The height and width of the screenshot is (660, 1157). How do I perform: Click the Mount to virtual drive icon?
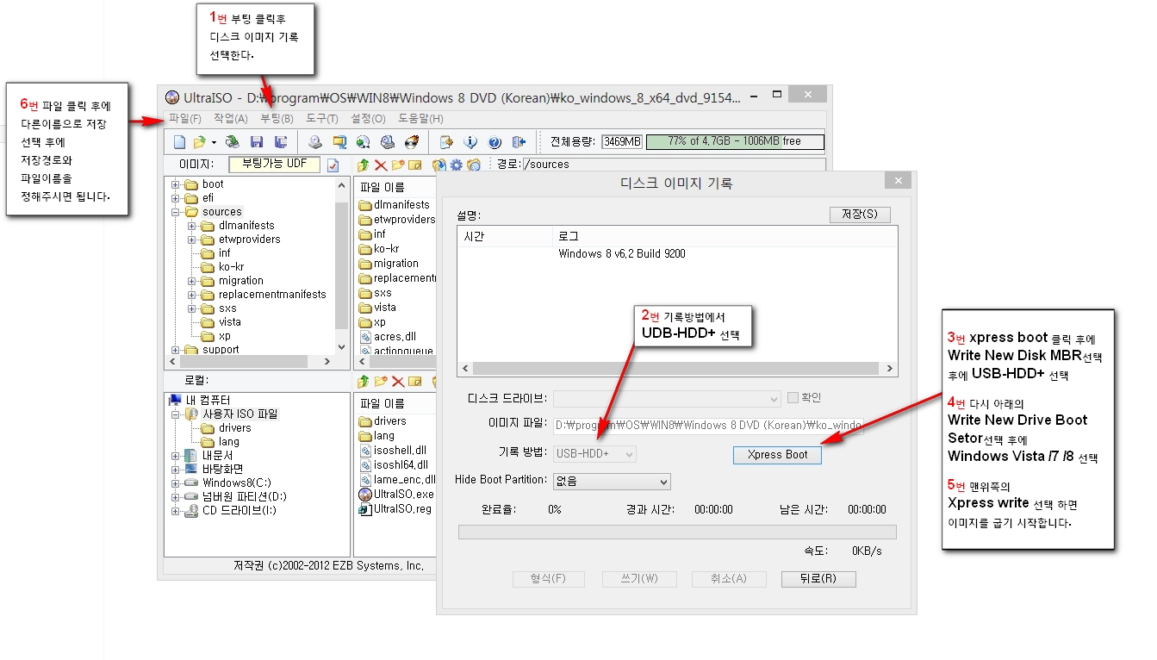(x=388, y=142)
